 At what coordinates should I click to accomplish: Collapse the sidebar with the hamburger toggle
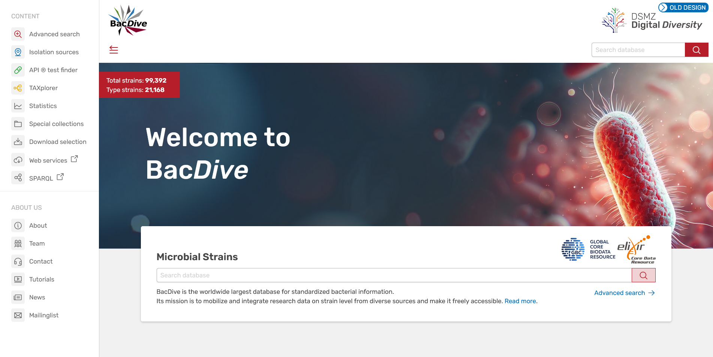(x=114, y=50)
